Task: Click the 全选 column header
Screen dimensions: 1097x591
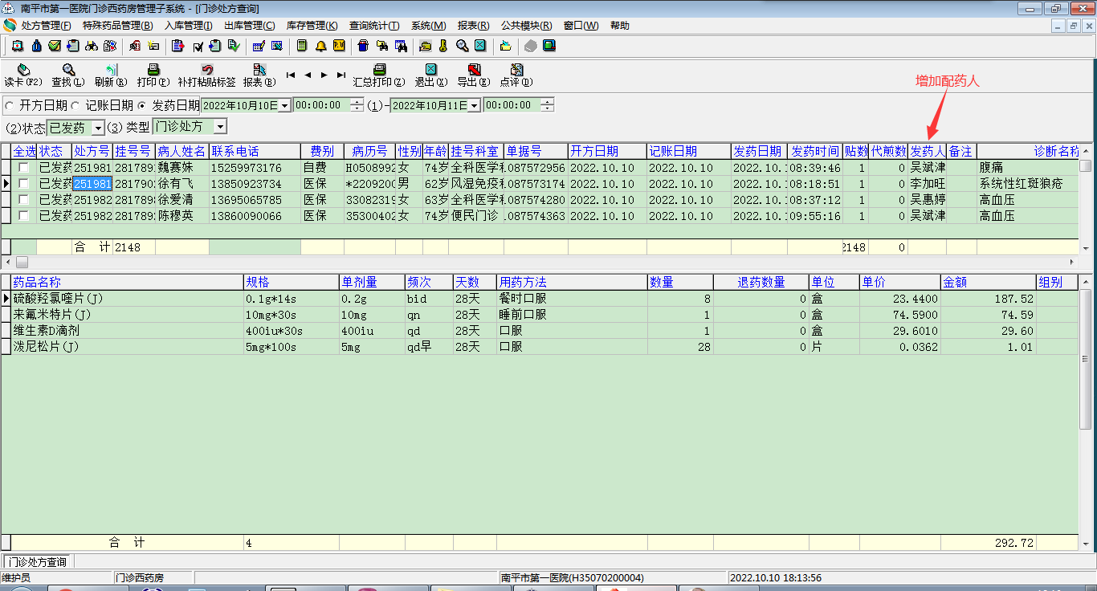Action: point(24,151)
